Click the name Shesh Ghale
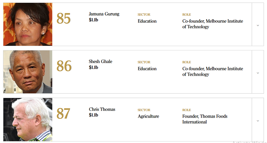The image size is (267, 143). (101, 61)
